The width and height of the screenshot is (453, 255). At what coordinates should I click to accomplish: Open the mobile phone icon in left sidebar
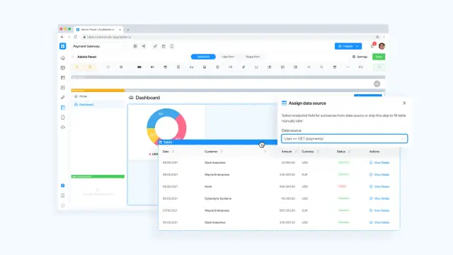click(x=63, y=118)
